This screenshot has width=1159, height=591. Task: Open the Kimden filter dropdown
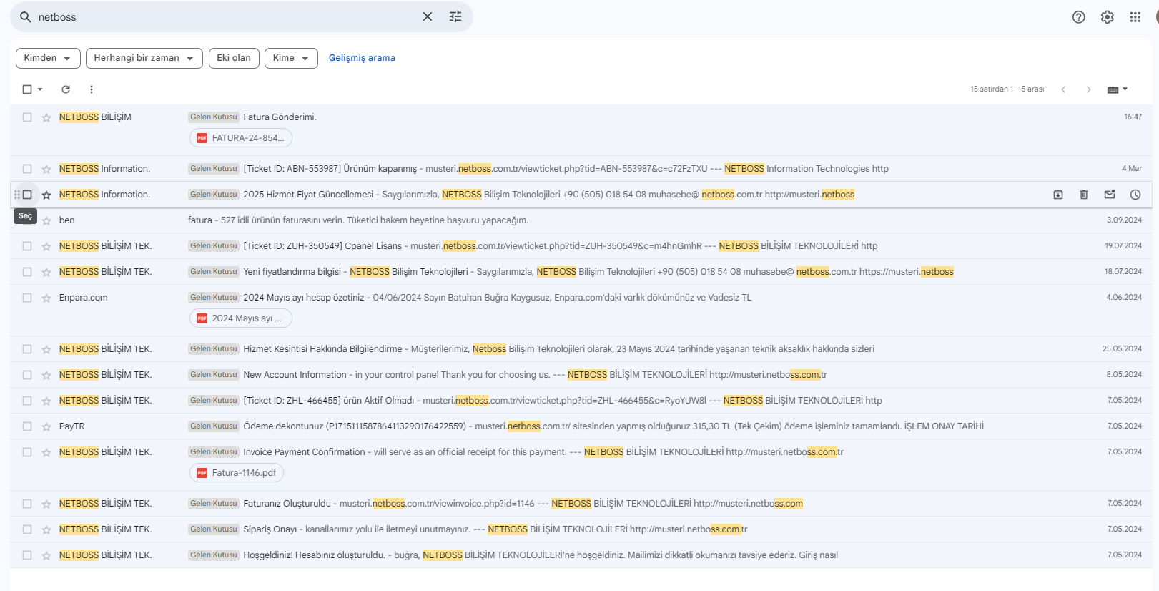(x=48, y=58)
